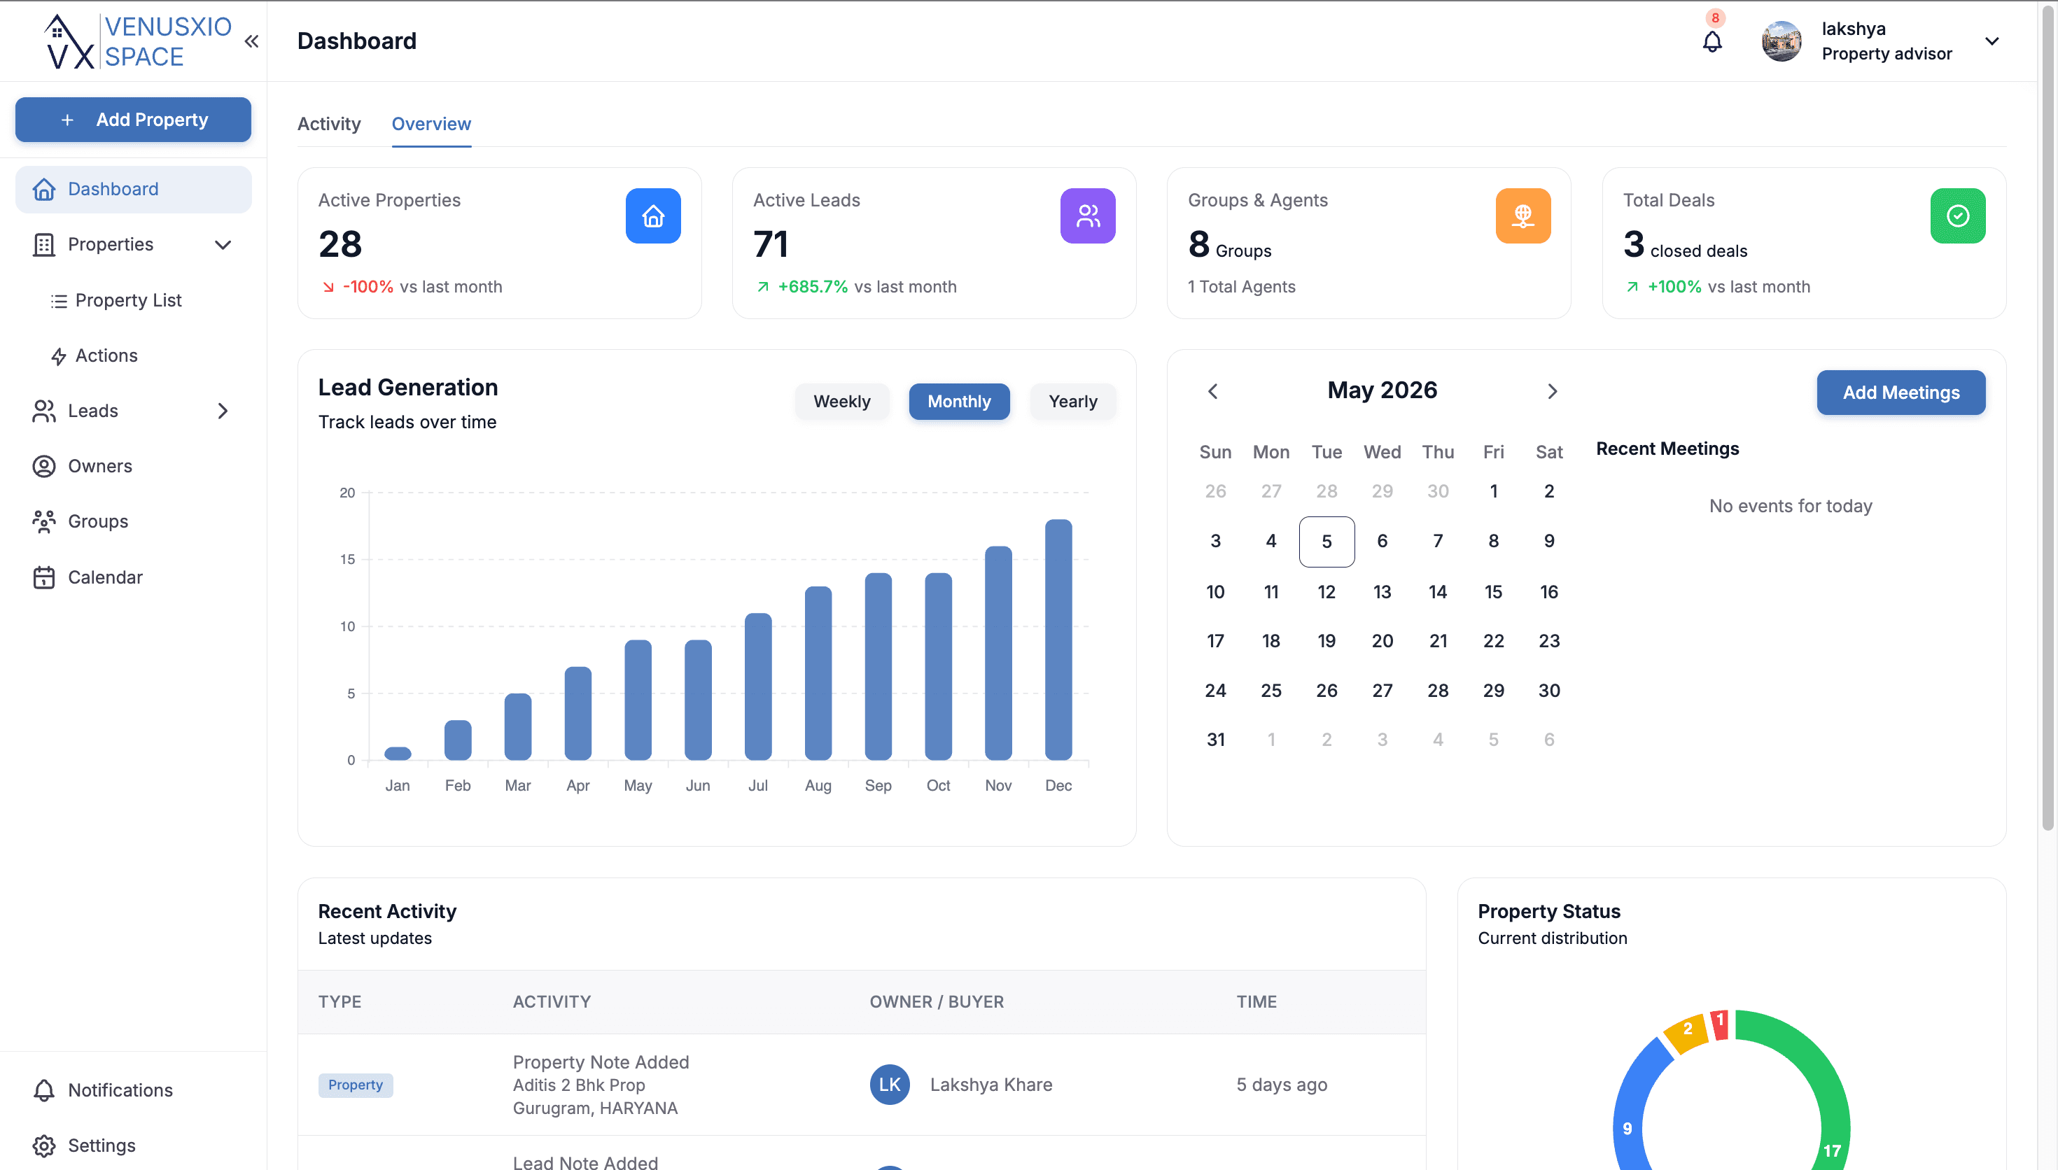The height and width of the screenshot is (1170, 2058).
Task: Click the ACTIVITY column header
Action: pos(552,1002)
